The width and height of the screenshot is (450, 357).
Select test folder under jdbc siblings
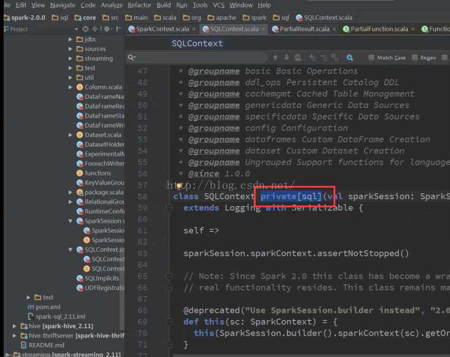pyautogui.click(x=85, y=68)
